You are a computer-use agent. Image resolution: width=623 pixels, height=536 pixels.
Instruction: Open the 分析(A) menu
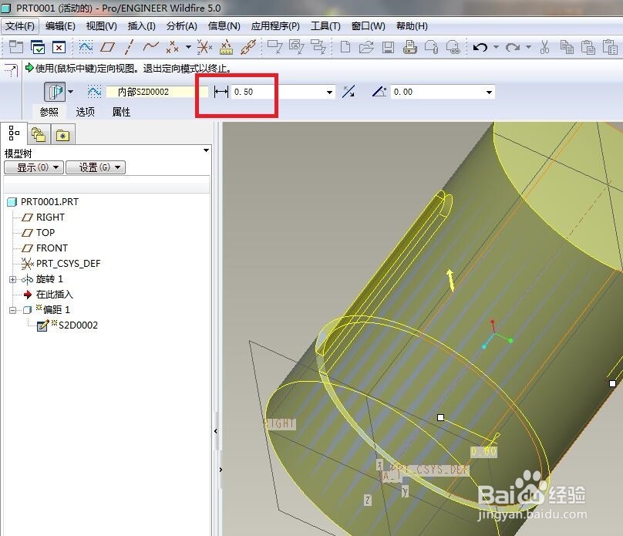[x=181, y=26]
